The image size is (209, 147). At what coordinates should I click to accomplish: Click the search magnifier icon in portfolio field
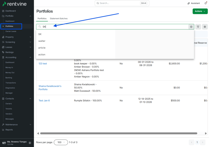pos(40,26)
